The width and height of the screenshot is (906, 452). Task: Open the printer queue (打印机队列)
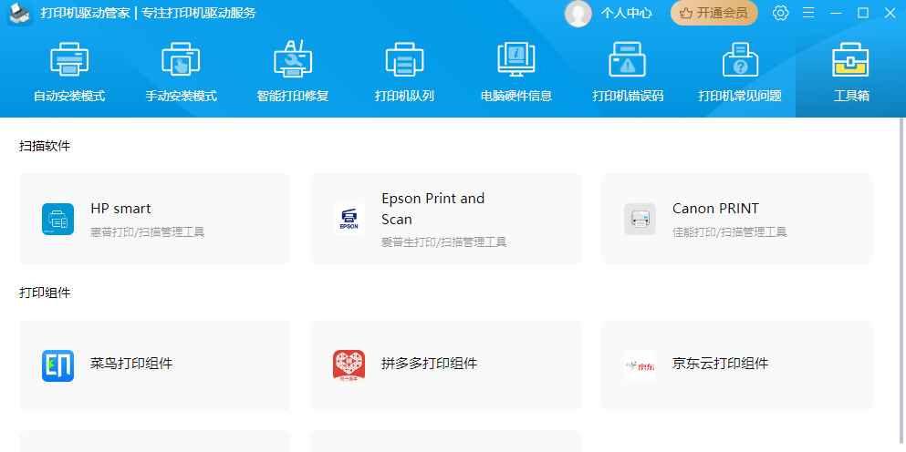(x=404, y=72)
